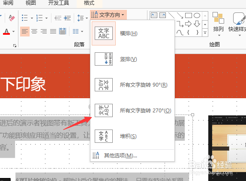Image resolution: width=246 pixels, height=181 pixels.
Task: Toggle align text left
Action: (25, 31)
